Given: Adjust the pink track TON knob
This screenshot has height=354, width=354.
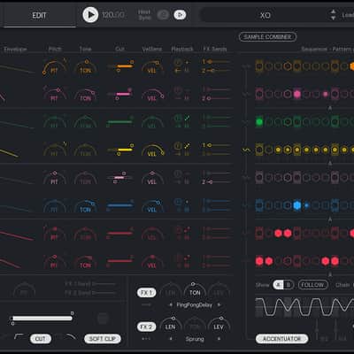Looking at the screenshot, I should pyautogui.click(x=86, y=95).
